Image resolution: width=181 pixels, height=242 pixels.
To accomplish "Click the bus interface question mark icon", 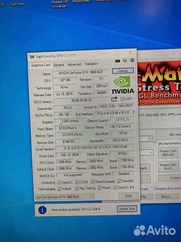I will click(x=133, y=112).
